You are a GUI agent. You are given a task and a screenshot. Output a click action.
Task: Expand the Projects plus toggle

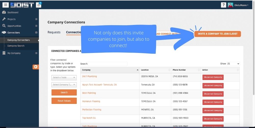pos(36,19)
